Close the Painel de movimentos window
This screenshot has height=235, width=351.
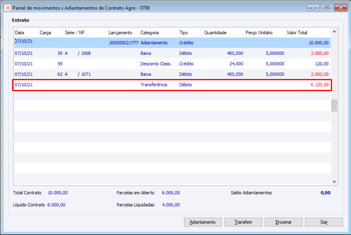(341, 7)
